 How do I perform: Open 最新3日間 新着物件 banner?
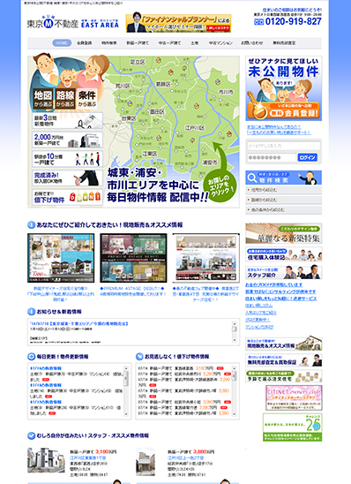pyautogui.click(x=67, y=121)
